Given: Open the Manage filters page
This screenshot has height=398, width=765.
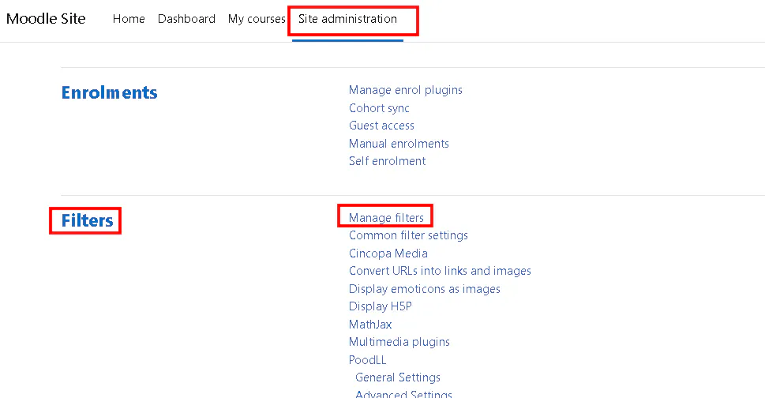Looking at the screenshot, I should (x=386, y=217).
